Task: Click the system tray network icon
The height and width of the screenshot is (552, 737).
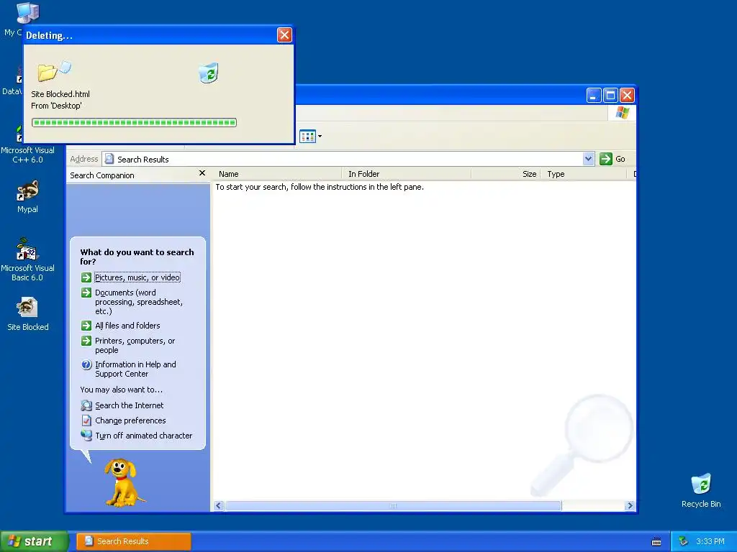Action: (x=683, y=541)
